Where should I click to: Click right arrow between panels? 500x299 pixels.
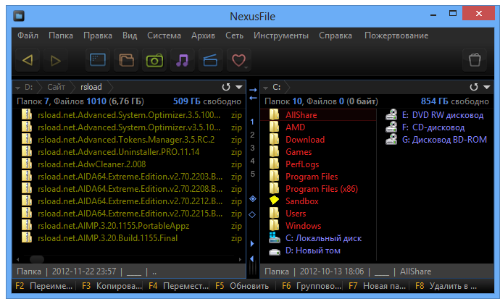pos(253,90)
